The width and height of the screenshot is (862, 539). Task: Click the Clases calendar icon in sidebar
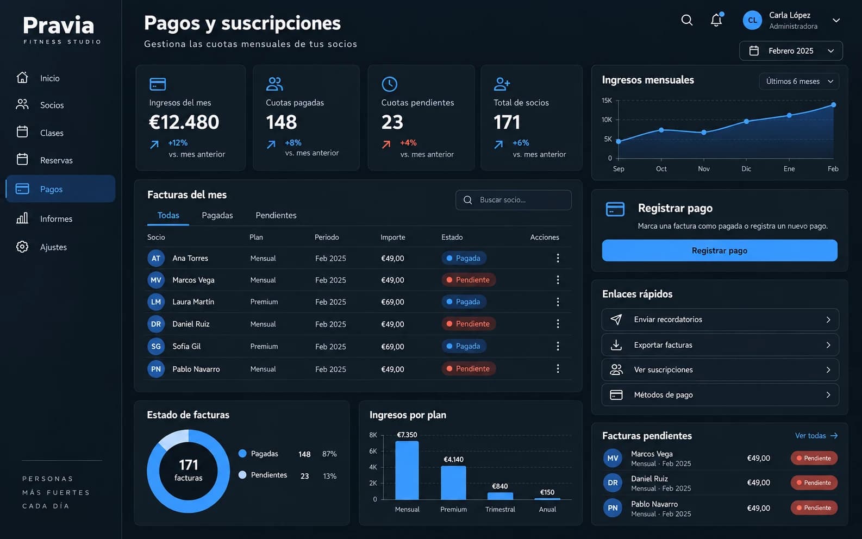22,132
